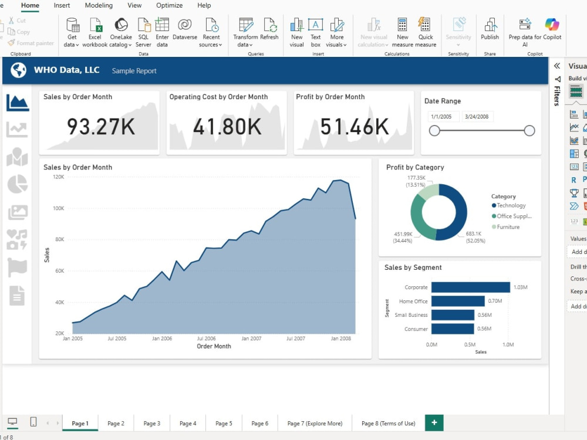Select the Power Automate visual icon
587x440 pixels.
574,206
